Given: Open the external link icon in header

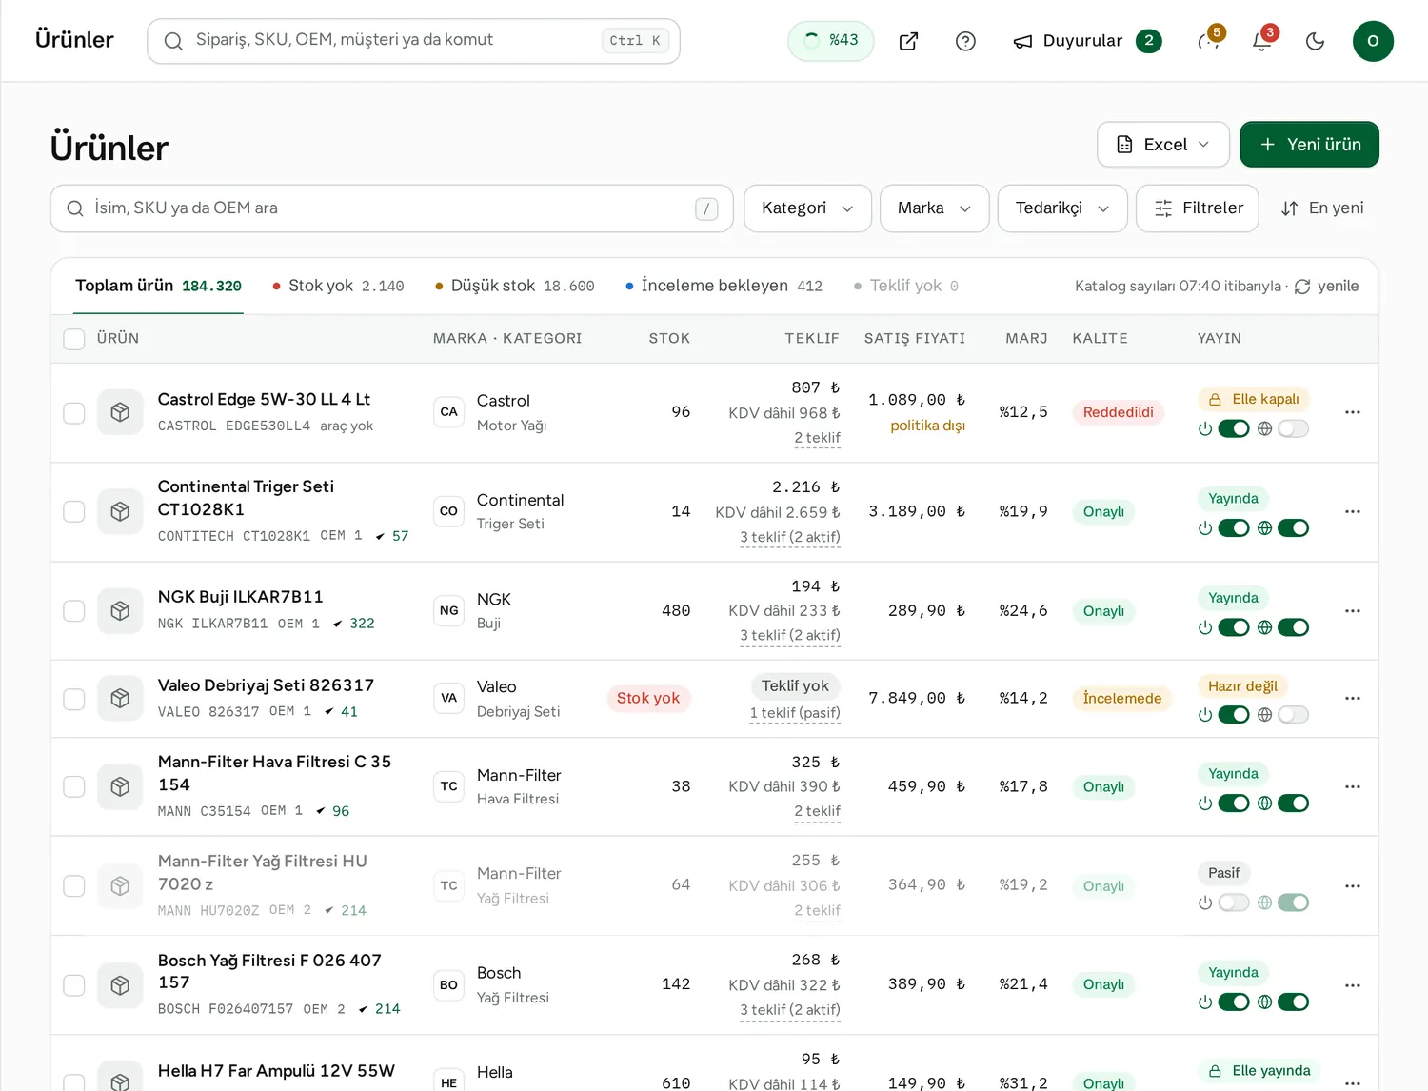Looking at the screenshot, I should coord(908,41).
